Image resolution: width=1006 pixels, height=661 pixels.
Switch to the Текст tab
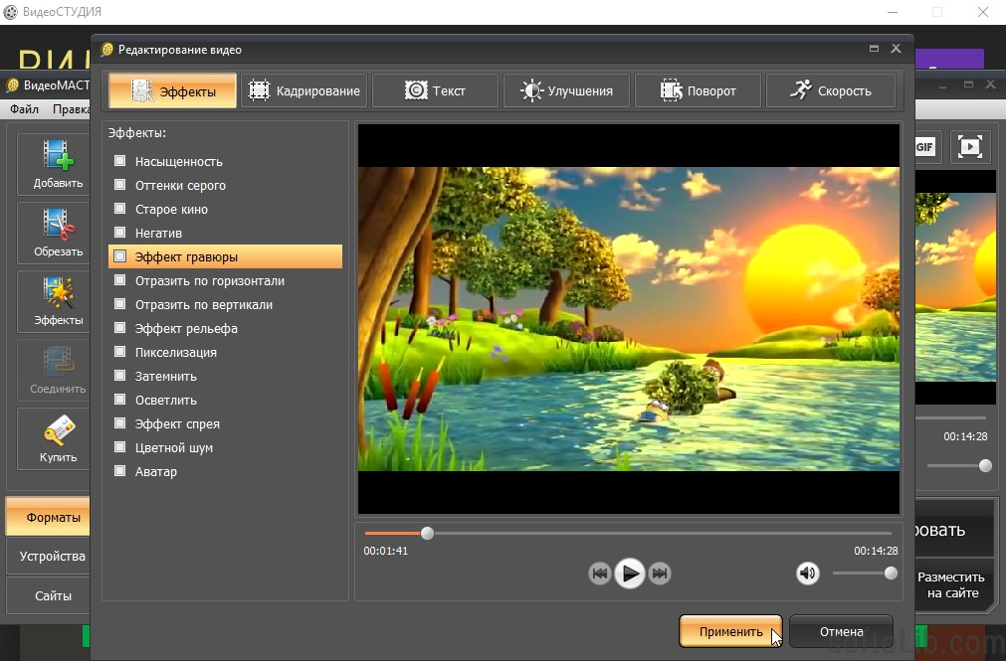click(x=435, y=90)
